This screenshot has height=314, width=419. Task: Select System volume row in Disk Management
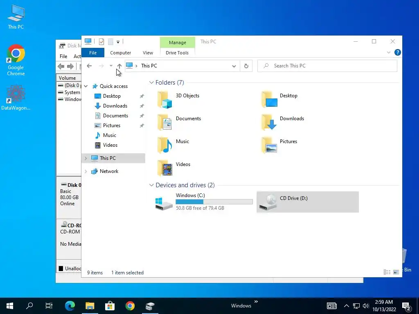pos(70,92)
